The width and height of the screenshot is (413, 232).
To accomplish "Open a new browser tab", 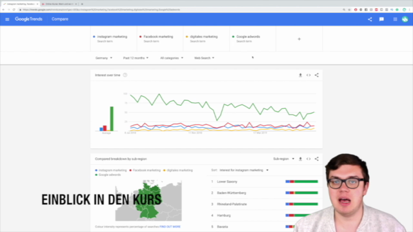I will point(82,4).
